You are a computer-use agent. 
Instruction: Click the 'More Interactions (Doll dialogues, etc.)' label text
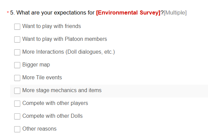tap(69, 52)
